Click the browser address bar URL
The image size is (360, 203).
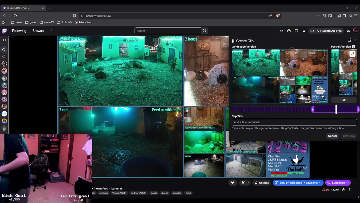click(x=98, y=16)
